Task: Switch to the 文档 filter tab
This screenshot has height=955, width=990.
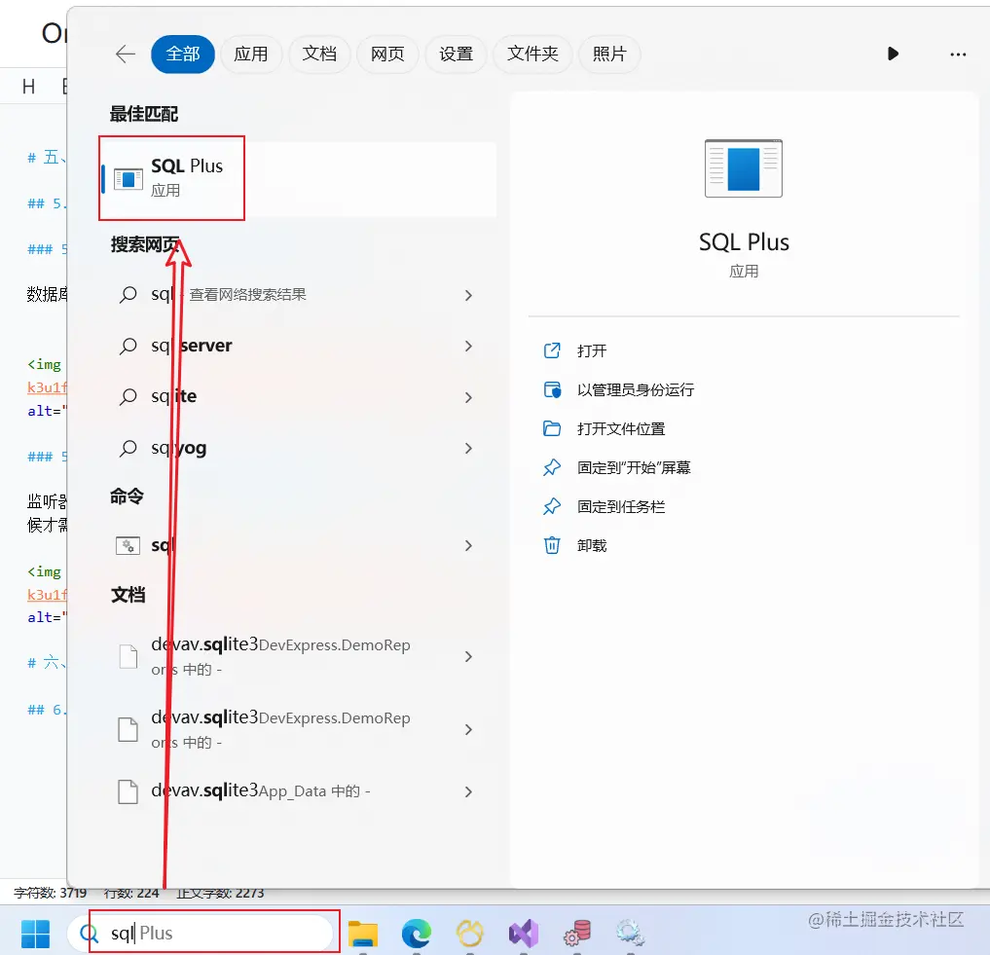Action: (x=319, y=55)
